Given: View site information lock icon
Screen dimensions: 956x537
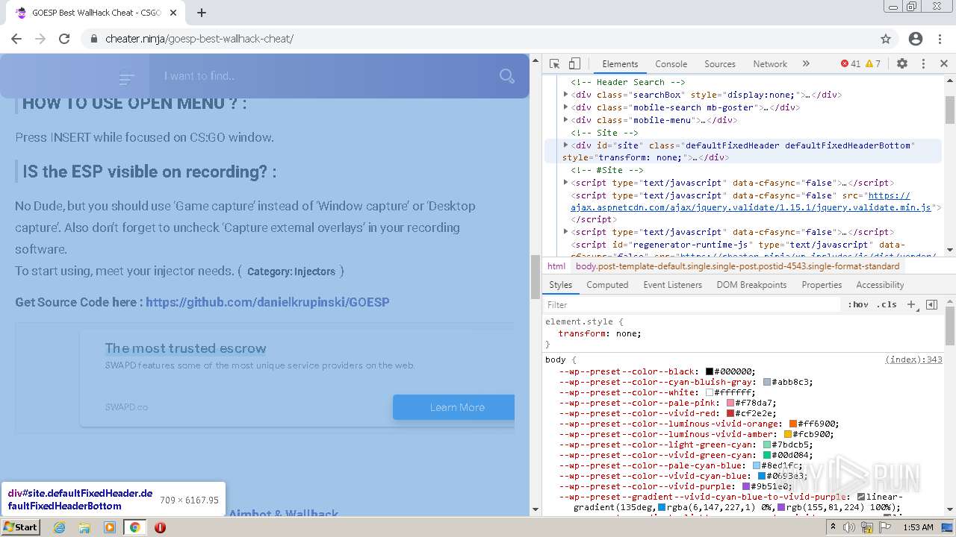Looking at the screenshot, I should click(x=93, y=39).
